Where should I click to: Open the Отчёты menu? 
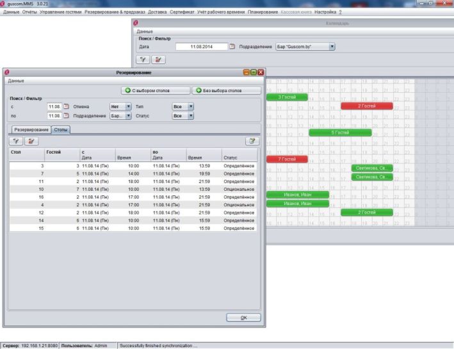pyautogui.click(x=29, y=13)
